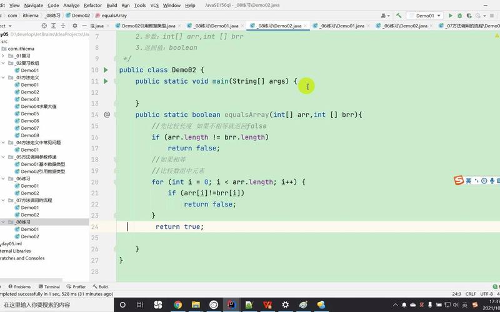Open the Run menu
Image resolution: width=500 pixels, height=312 pixels.
pyautogui.click(x=126, y=5)
